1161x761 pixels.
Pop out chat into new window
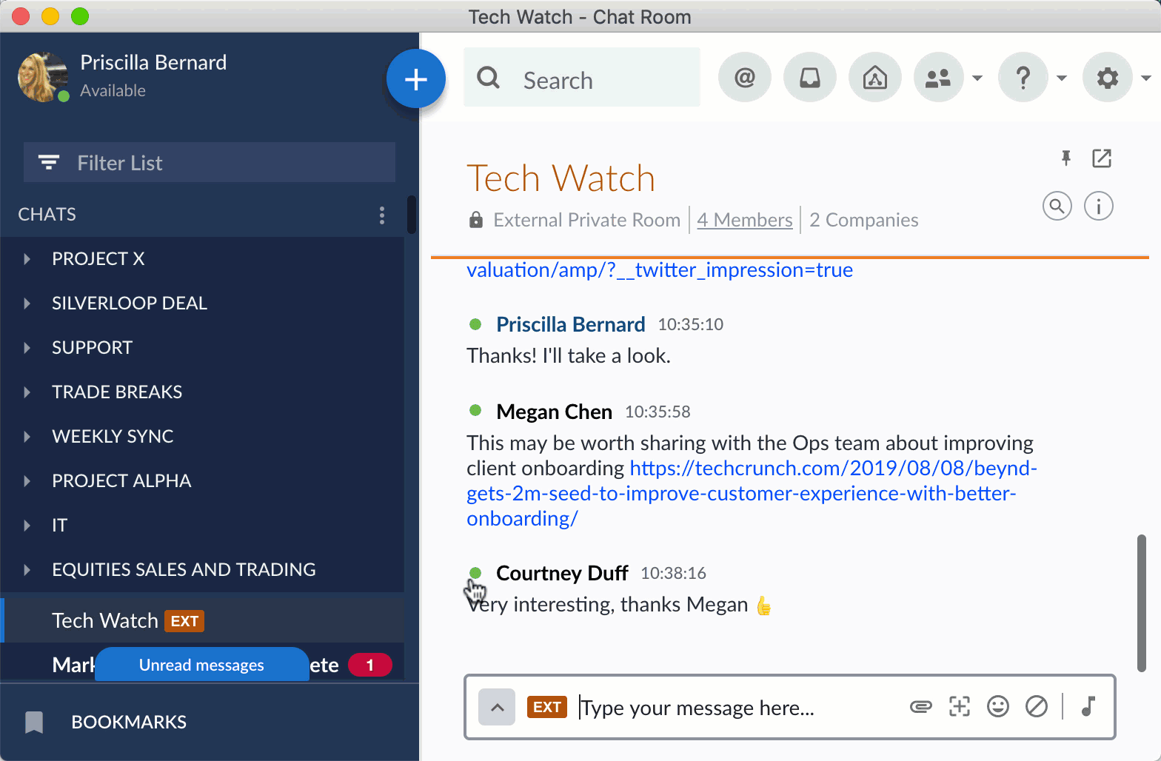(x=1101, y=158)
